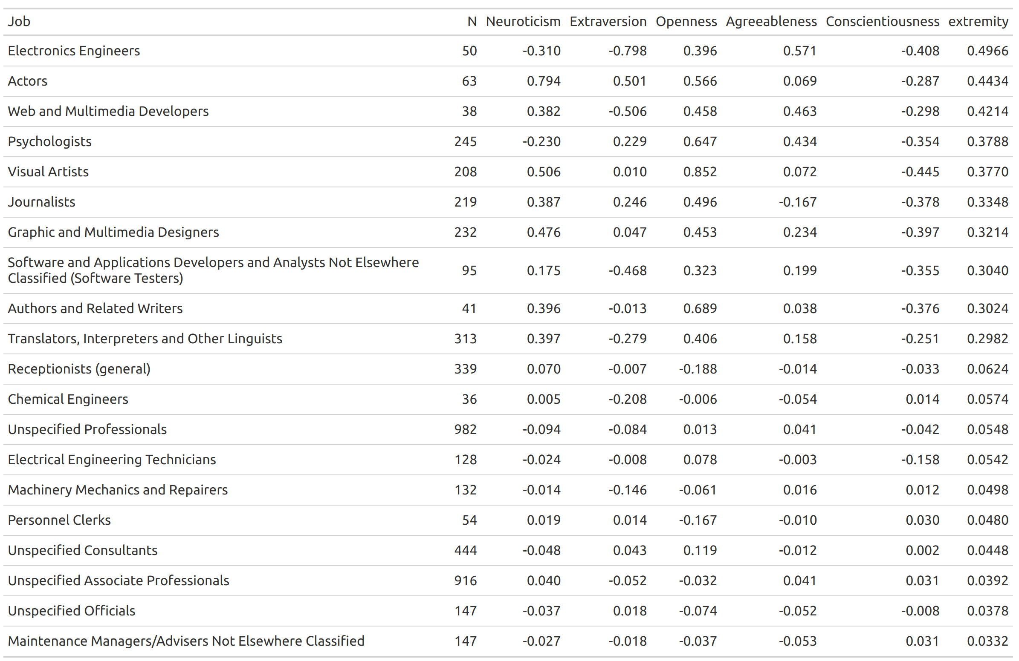Click Unspecified Consultants N value 444
The width and height of the screenshot is (1019, 661).
click(466, 550)
